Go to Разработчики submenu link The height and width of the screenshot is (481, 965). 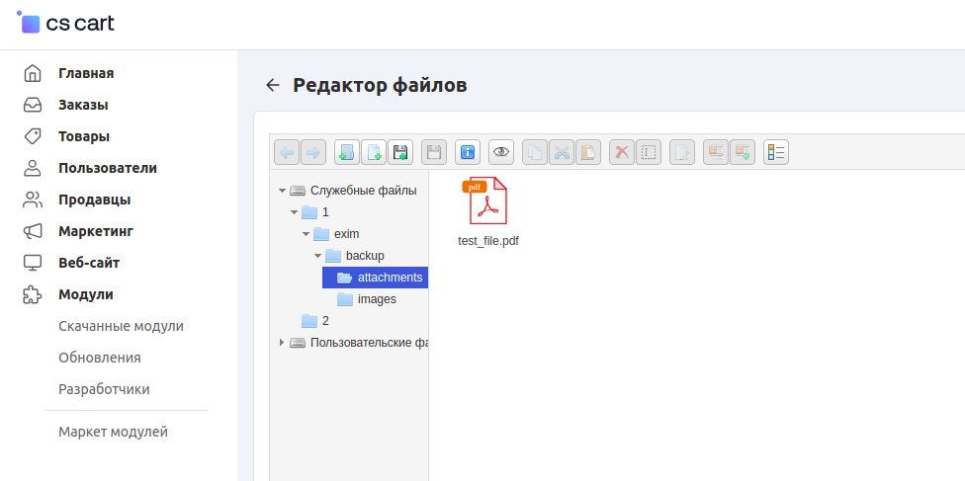104,389
